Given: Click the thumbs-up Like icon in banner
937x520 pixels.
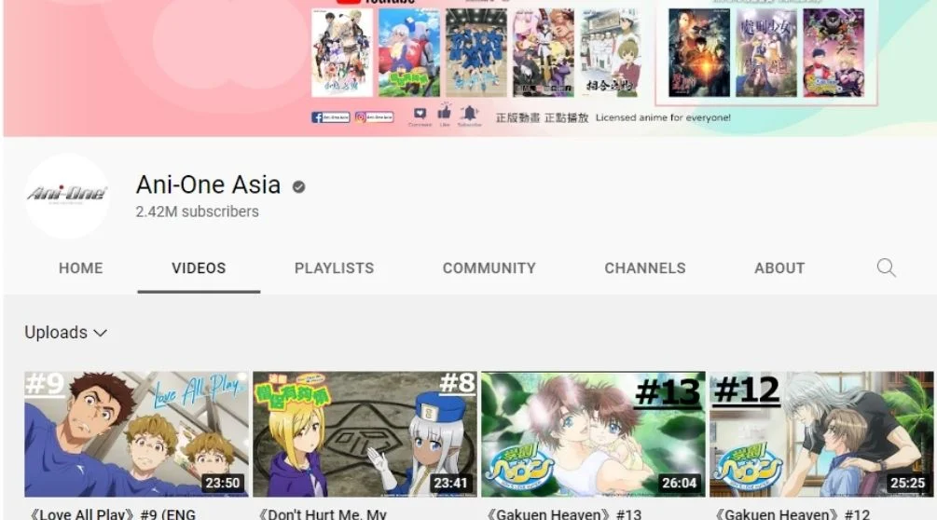Looking at the screenshot, I should click(444, 114).
